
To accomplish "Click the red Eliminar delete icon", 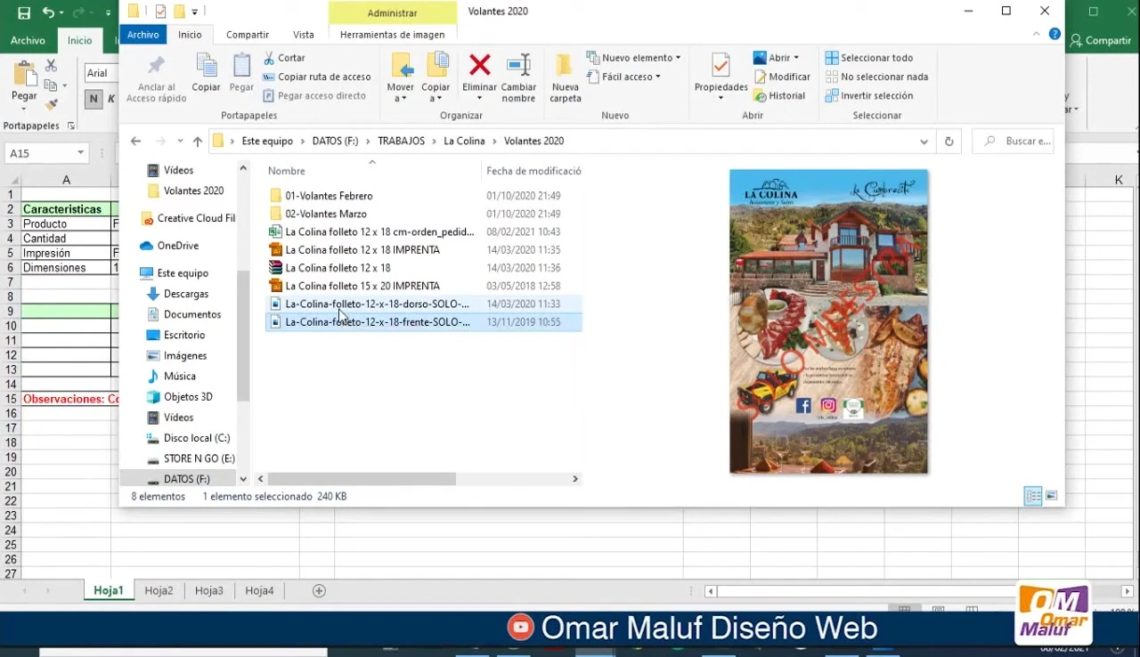I will pos(479,66).
